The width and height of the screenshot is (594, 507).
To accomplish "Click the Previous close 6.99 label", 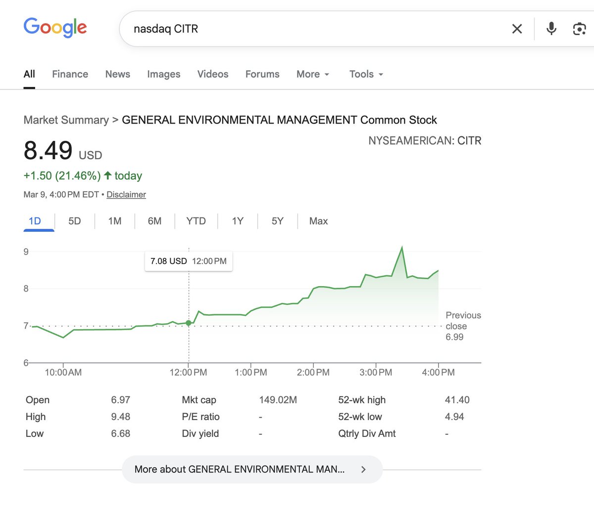I will (463, 326).
